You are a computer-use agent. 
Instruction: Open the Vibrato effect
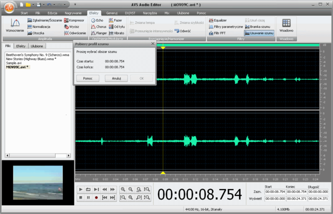pyautogui.click(x=117, y=33)
